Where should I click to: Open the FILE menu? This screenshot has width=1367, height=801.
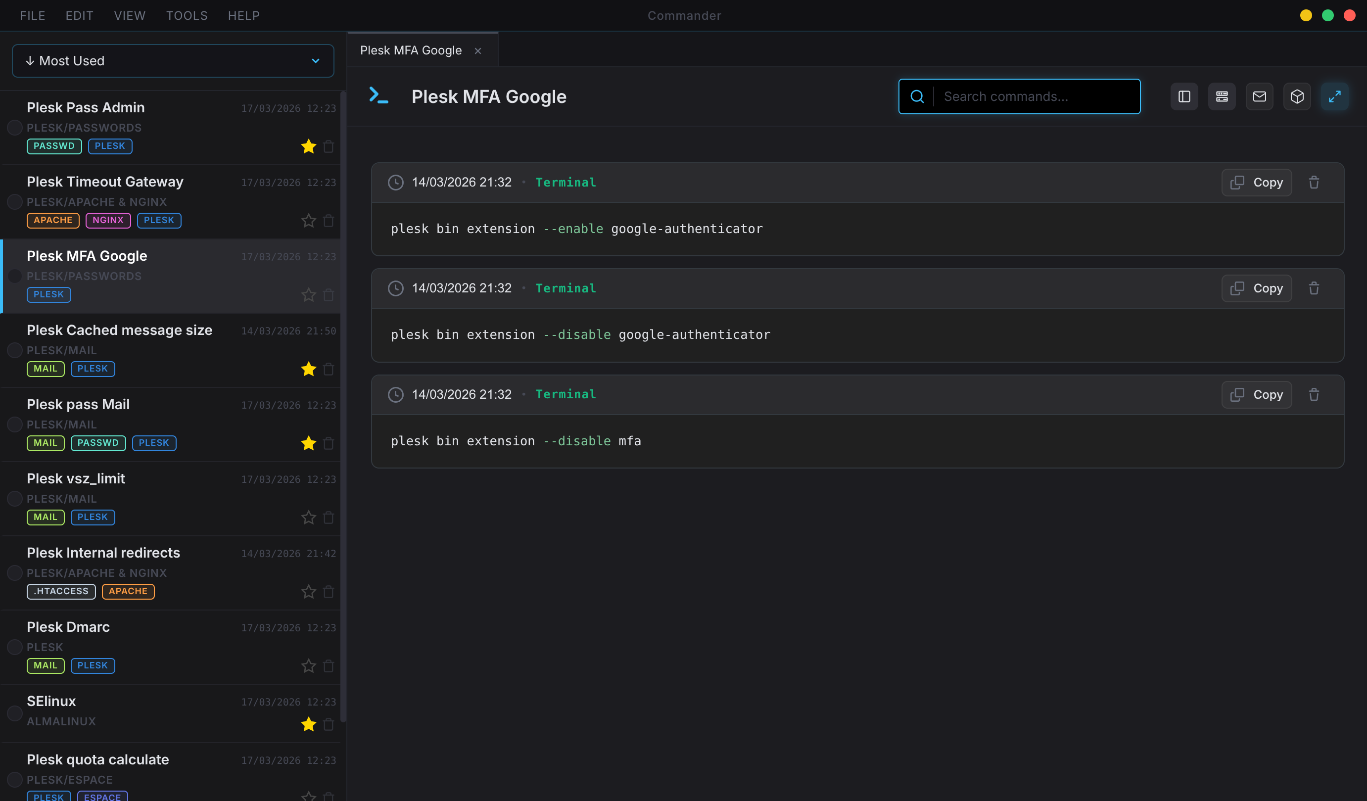[x=33, y=16]
